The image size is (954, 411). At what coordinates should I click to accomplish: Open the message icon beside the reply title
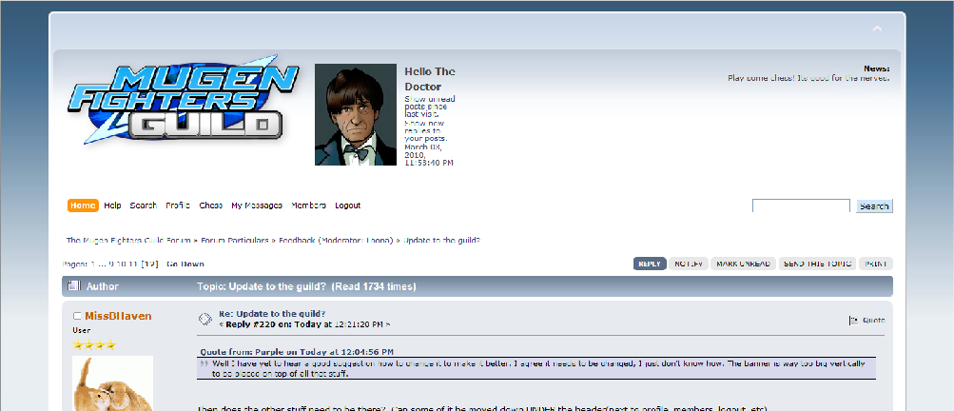click(x=205, y=319)
